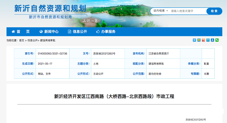This screenshot has width=227, height=123.
Task: Open the 信息公开 navigation menu item
Action: click(x=80, y=31)
